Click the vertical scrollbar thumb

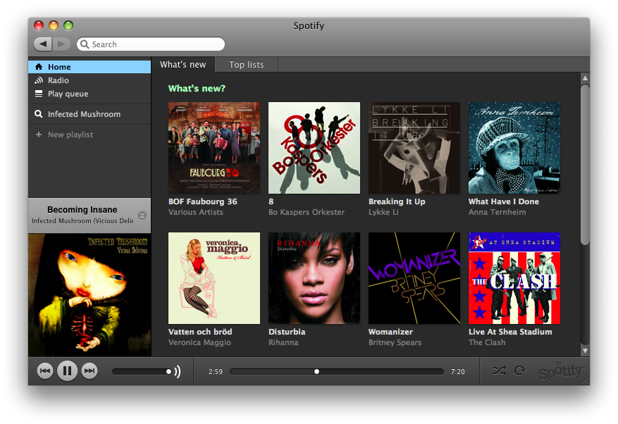coord(586,165)
